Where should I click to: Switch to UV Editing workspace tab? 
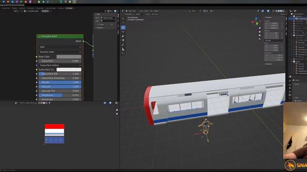tap(69, 8)
